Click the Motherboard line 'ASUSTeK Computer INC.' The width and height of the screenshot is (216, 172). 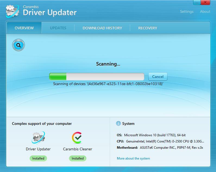[160, 148]
